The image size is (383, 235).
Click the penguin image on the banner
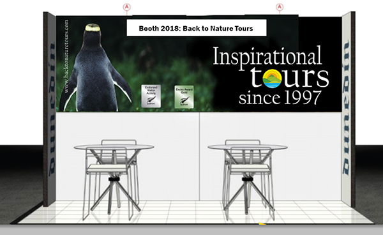95,68
